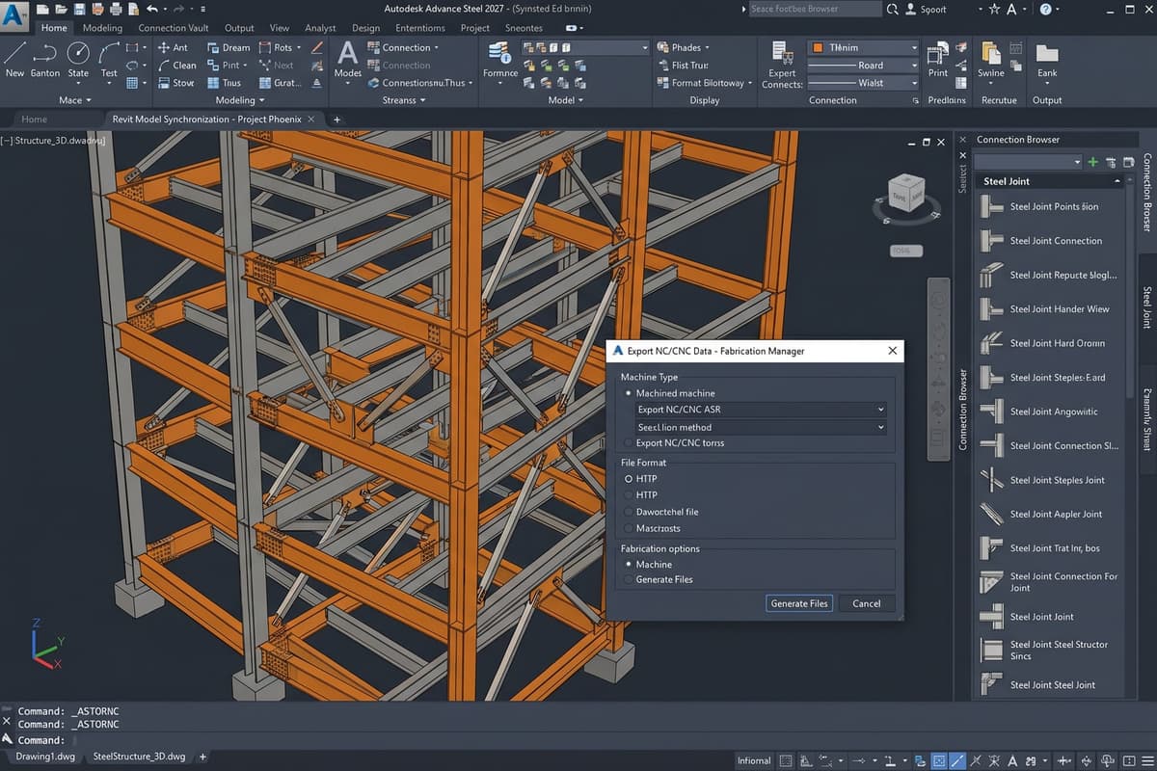Click the Print icon in ribbon

point(937,60)
